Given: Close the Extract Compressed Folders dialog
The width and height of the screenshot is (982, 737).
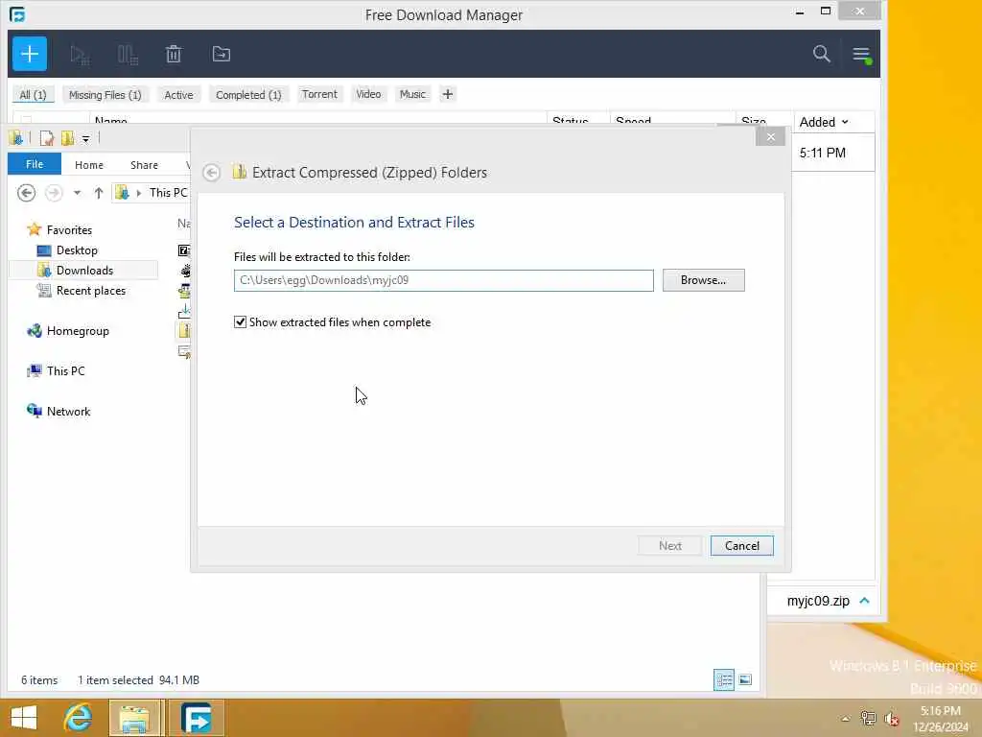Looking at the screenshot, I should (770, 137).
